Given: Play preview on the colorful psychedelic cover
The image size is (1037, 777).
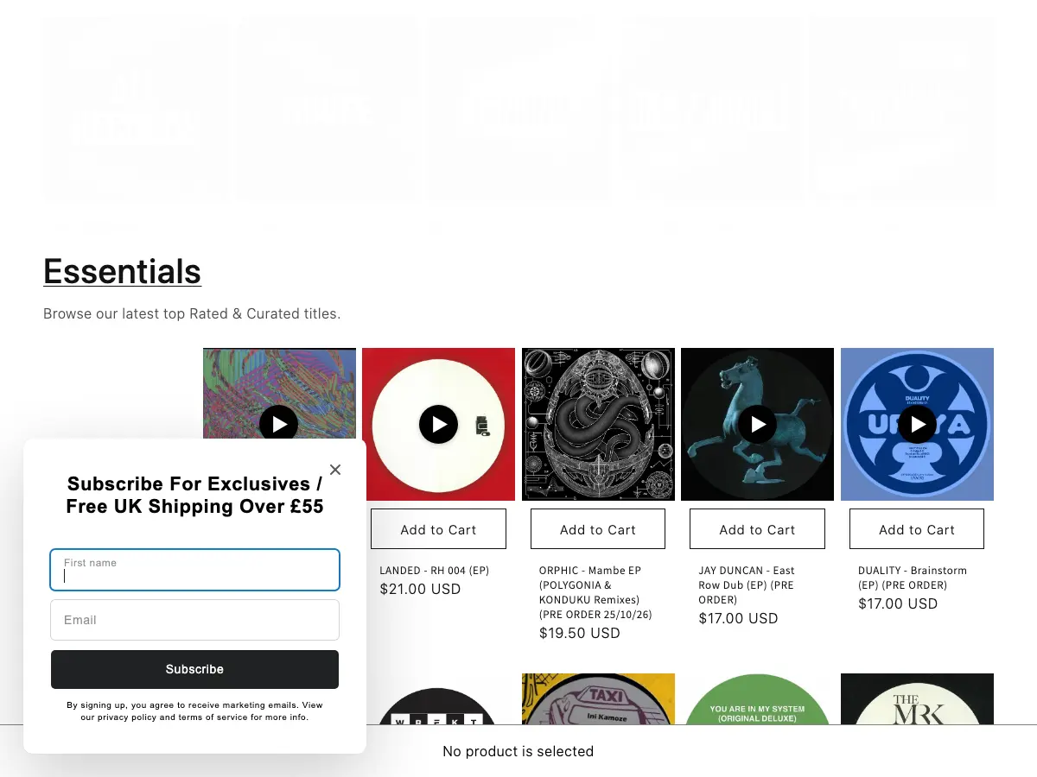Looking at the screenshot, I should [278, 423].
